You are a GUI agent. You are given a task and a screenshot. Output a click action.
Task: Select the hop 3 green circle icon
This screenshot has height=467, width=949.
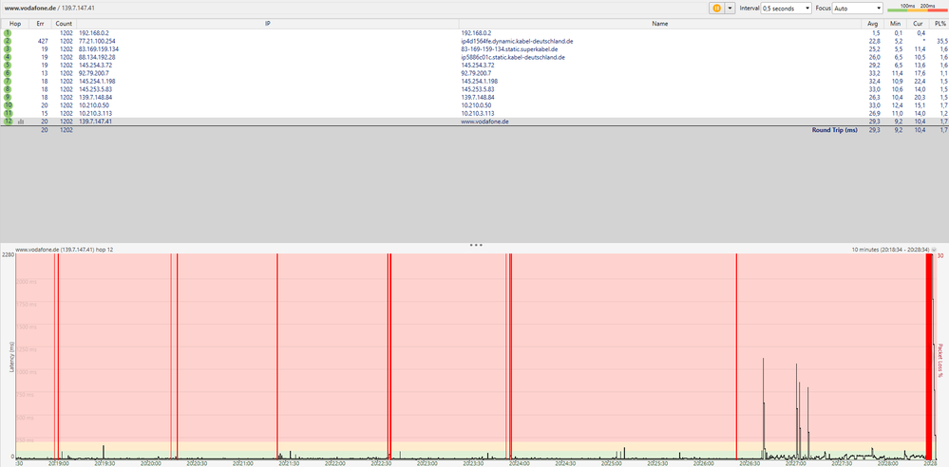pos(8,49)
